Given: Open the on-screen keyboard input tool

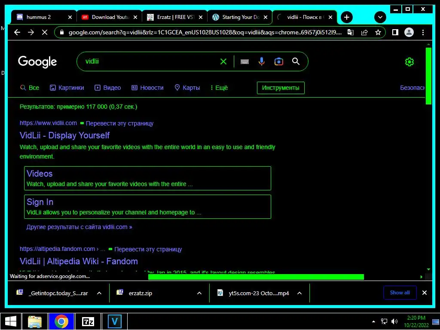Looking at the screenshot, I should point(244,61).
